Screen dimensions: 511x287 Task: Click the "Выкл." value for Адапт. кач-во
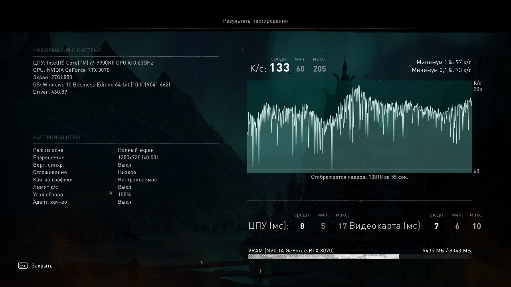point(125,202)
